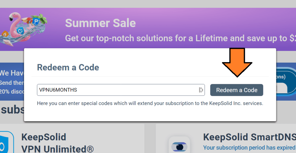Click the password manager icon in code field
296x153 pixels.
[x=201, y=90]
